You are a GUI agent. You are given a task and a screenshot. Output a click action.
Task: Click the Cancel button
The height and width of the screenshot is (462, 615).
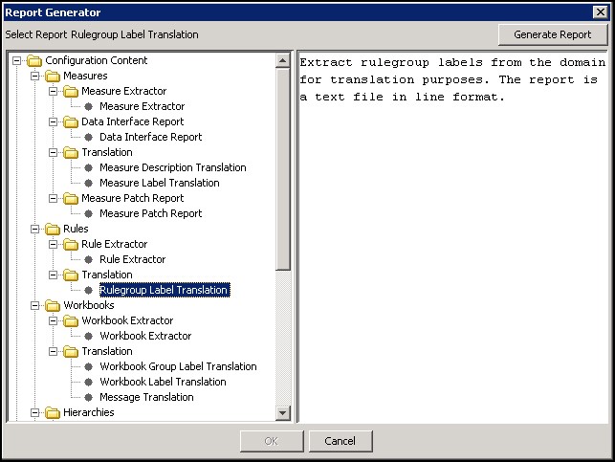pos(340,441)
